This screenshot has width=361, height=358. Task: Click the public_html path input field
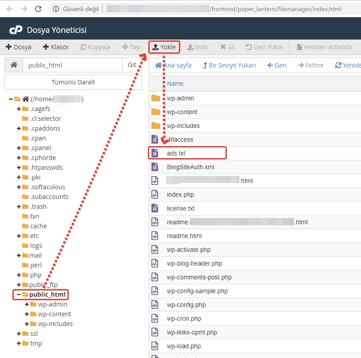[x=72, y=65]
